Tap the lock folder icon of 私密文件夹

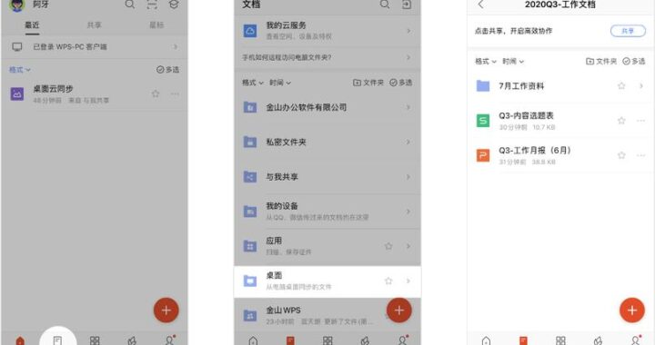[x=250, y=142]
